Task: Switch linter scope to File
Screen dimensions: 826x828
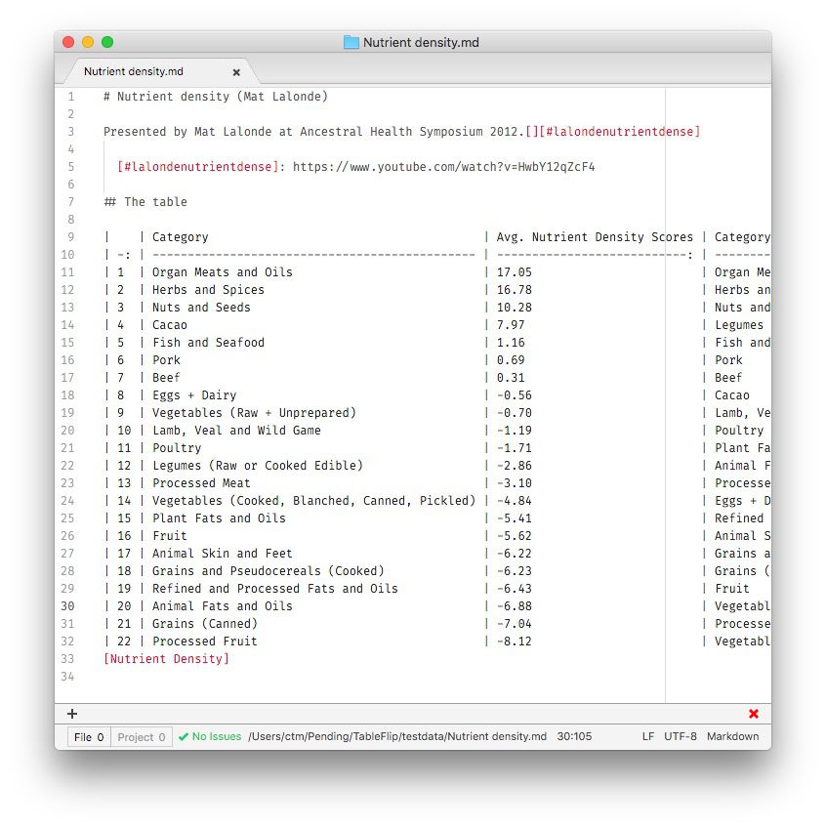Action: (89, 737)
